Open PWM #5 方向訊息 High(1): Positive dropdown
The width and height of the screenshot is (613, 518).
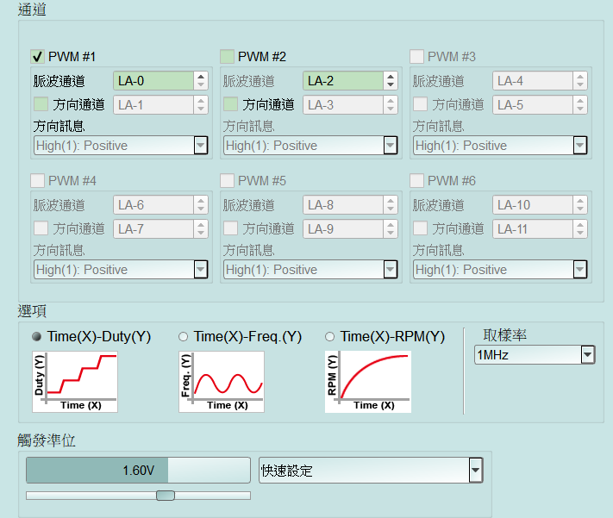coord(310,270)
